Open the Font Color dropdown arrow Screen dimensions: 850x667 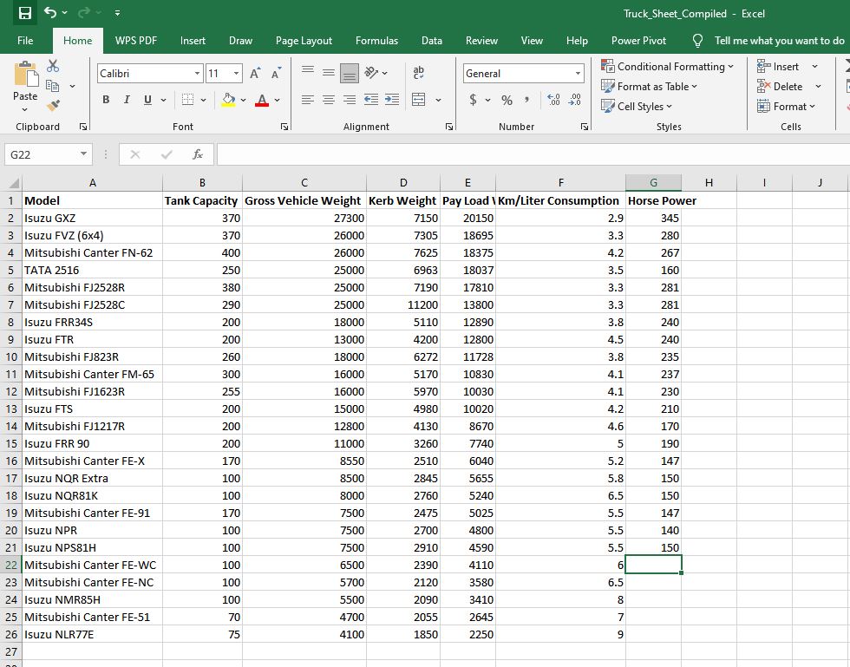coord(277,100)
